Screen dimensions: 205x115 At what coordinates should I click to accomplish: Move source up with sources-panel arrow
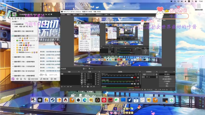(91, 87)
